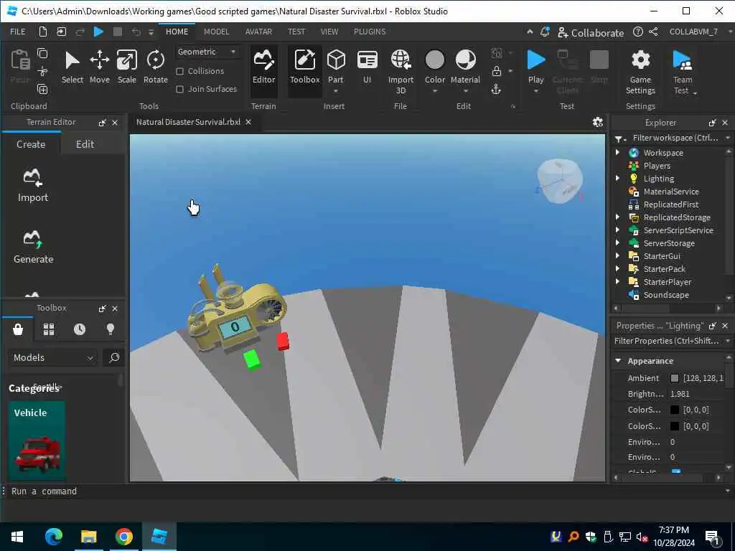The width and height of the screenshot is (735, 551).
Task: Expand the ReplicatedStorage node
Action: (x=617, y=217)
